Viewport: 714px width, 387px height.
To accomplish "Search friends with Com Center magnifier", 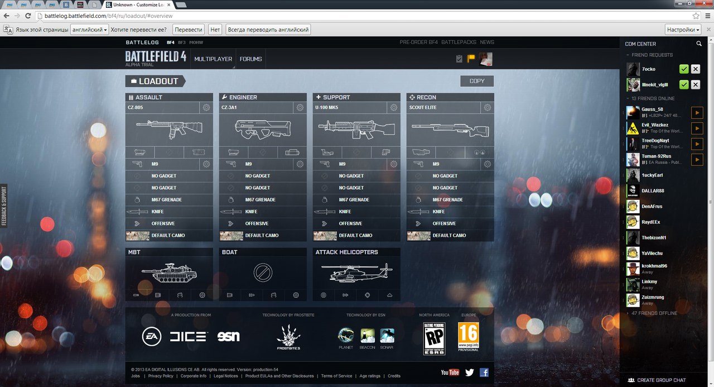I will pos(699,44).
